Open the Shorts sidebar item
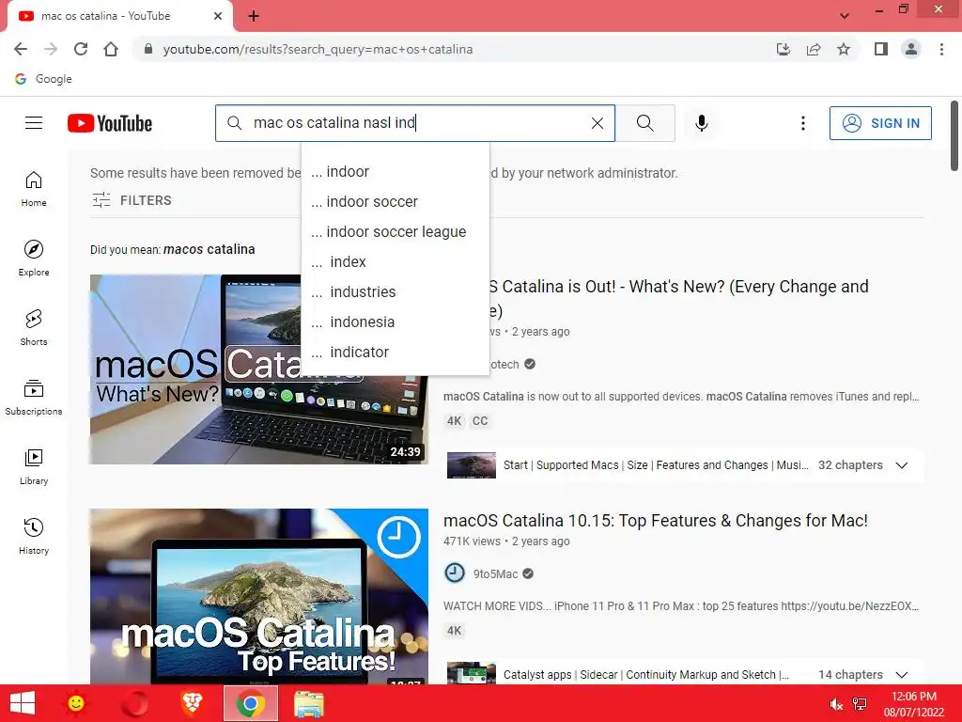 tap(34, 327)
